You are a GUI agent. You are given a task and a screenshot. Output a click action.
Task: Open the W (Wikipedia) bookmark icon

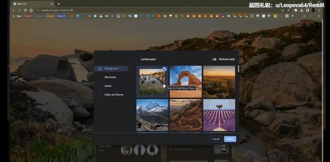(118, 16)
